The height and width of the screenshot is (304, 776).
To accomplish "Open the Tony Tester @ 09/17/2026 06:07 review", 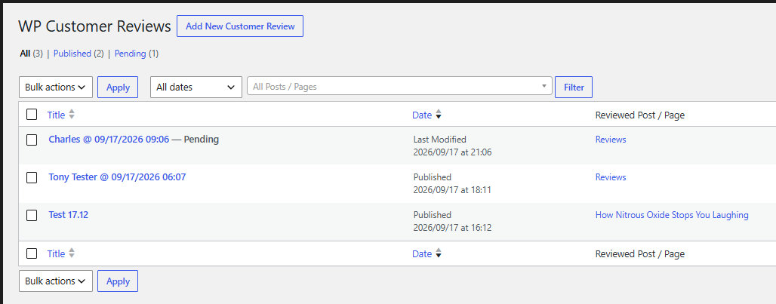I will point(117,177).
